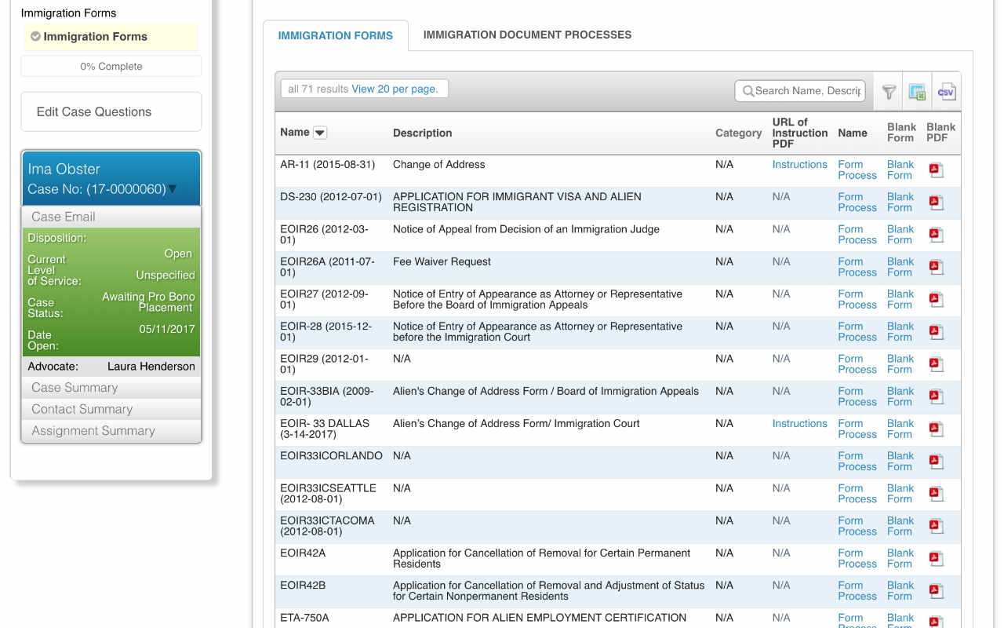Click the PDF icon for EOIR33ICORLANDO
Viewport: 1004px width, 628px height.
point(936,461)
